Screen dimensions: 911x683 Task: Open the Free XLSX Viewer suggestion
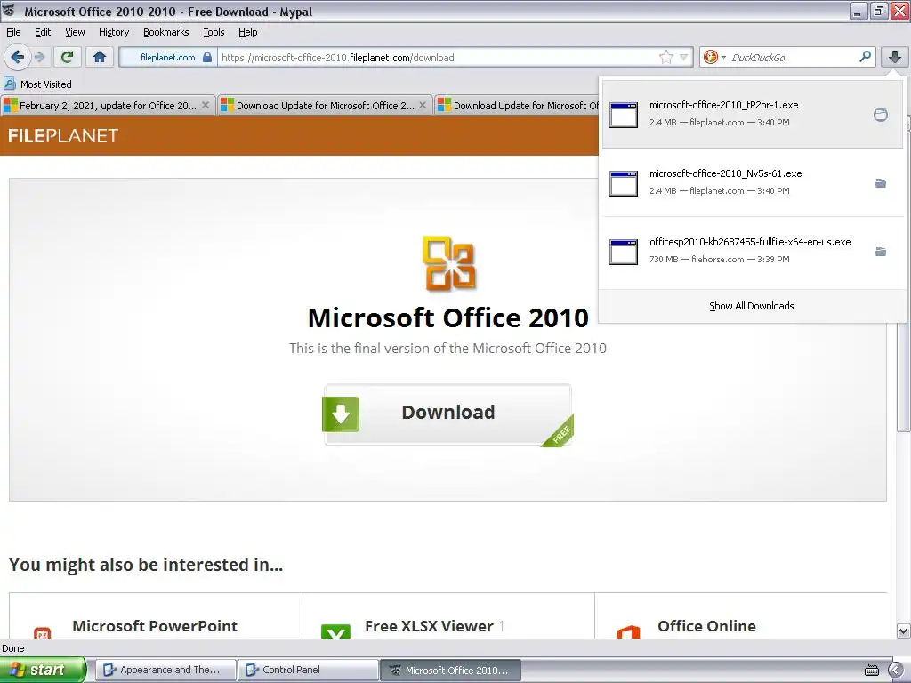pyautogui.click(x=429, y=626)
